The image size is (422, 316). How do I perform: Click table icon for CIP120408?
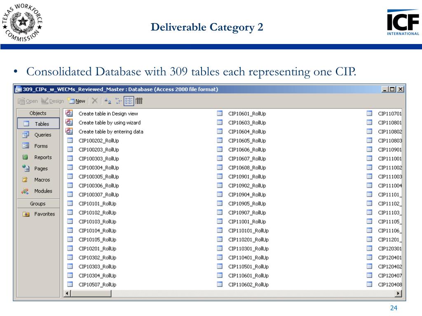click(369, 284)
